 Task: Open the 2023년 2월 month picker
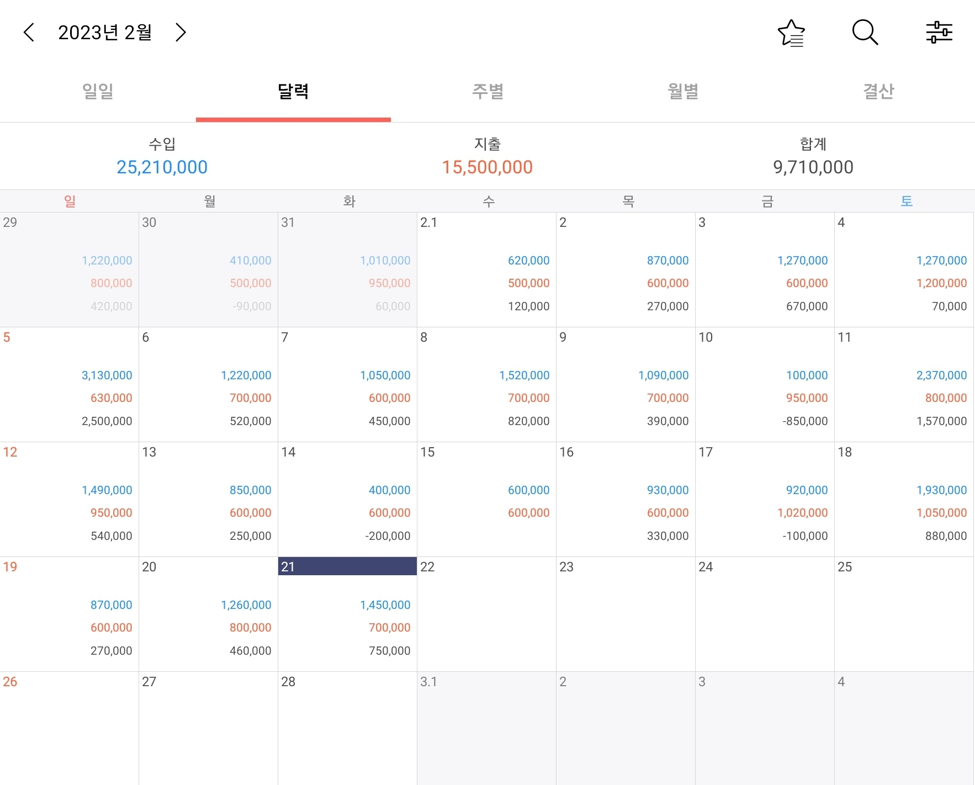pyautogui.click(x=105, y=33)
